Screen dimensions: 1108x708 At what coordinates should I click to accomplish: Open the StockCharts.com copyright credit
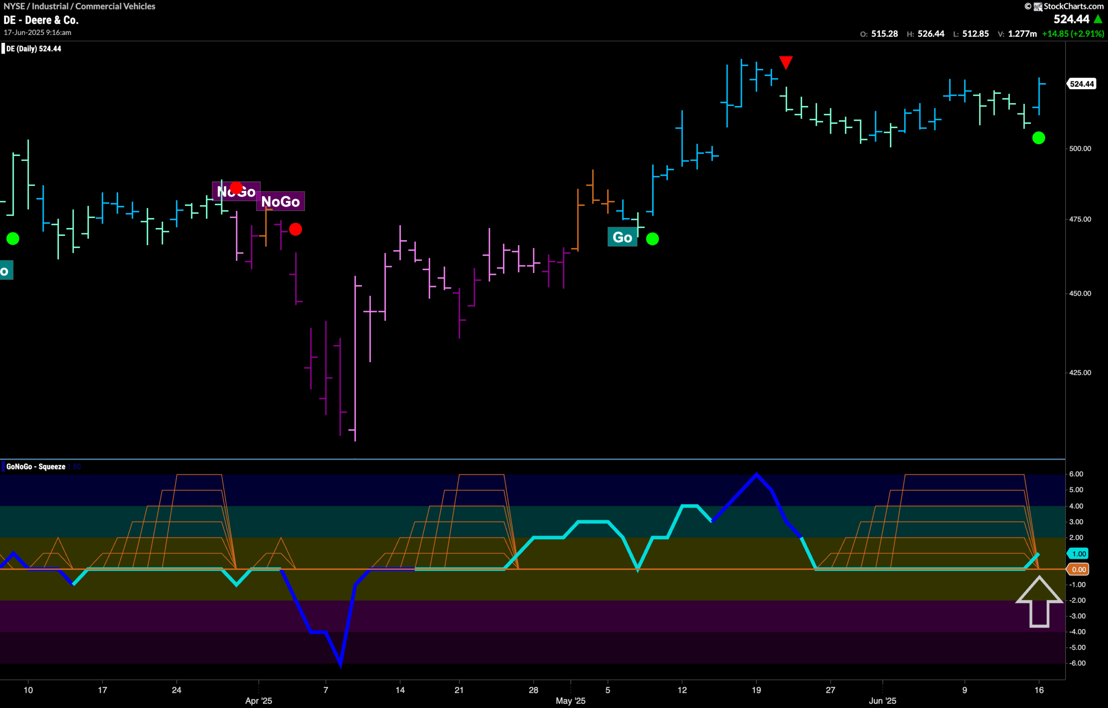click(x=1064, y=6)
